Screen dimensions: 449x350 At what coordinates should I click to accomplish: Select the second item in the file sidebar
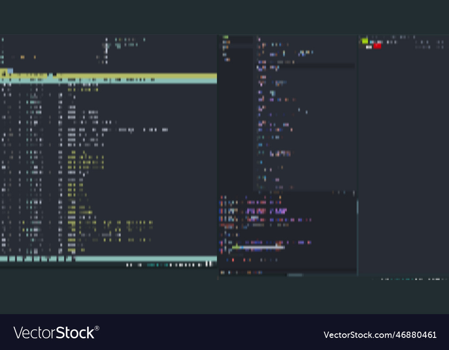coord(226,42)
